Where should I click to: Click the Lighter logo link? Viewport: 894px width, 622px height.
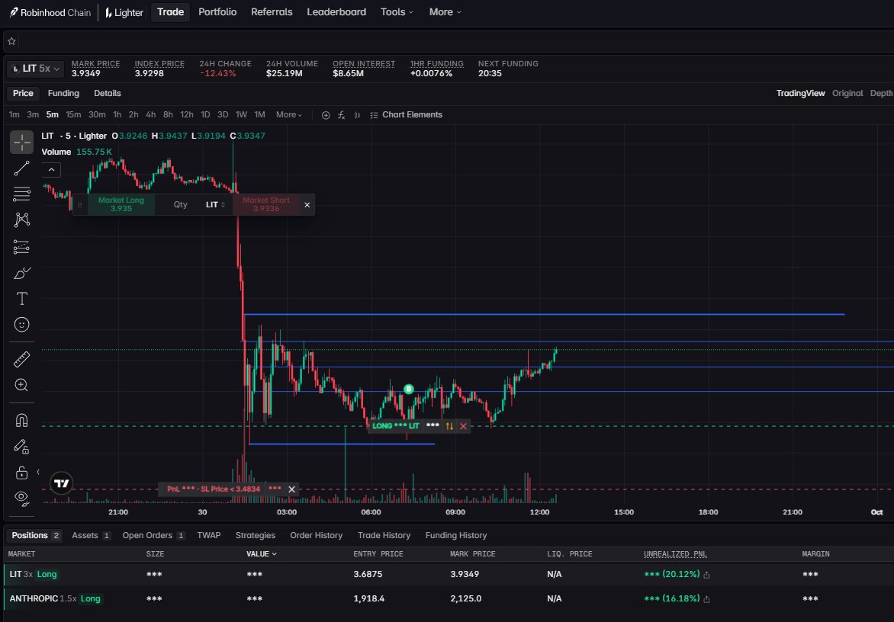[x=124, y=12]
